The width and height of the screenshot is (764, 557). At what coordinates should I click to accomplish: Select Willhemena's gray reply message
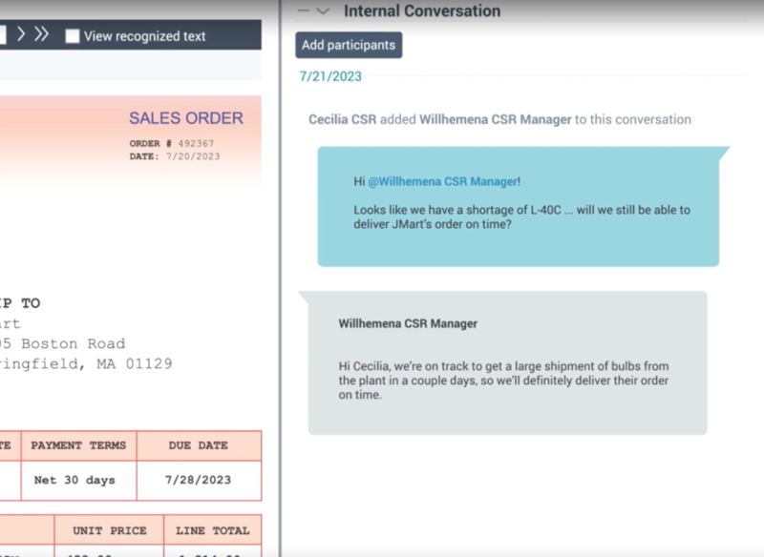point(507,362)
